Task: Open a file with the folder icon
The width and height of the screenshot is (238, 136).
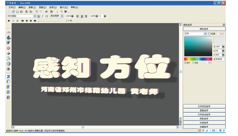Action: (13, 12)
